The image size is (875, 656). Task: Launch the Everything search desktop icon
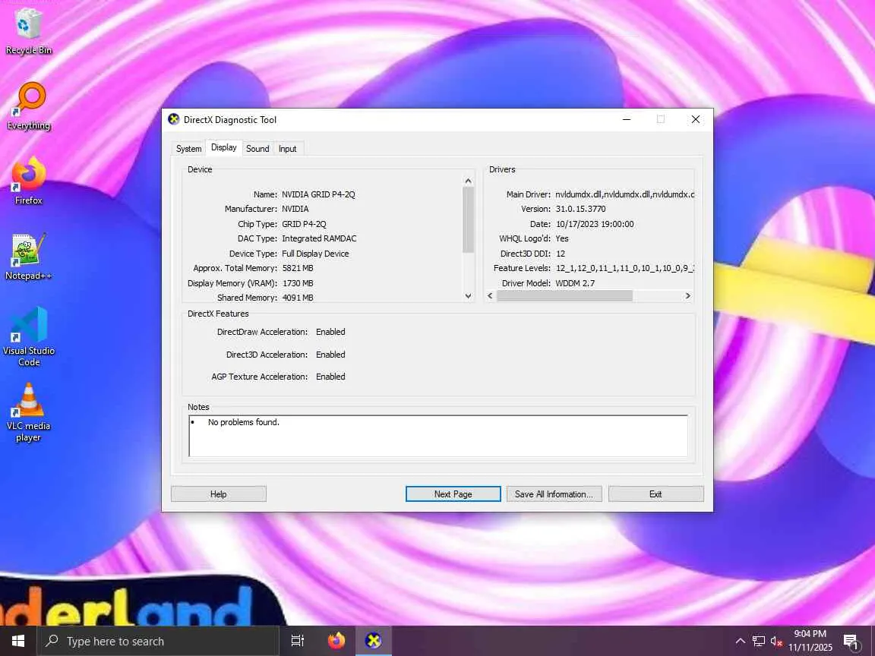[29, 106]
